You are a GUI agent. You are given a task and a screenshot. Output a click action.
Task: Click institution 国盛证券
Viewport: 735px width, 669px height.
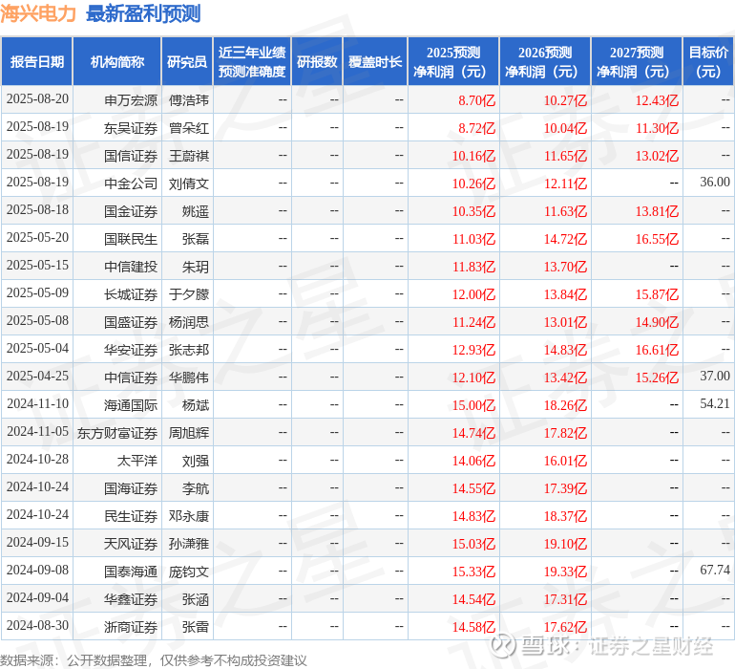tap(131, 321)
